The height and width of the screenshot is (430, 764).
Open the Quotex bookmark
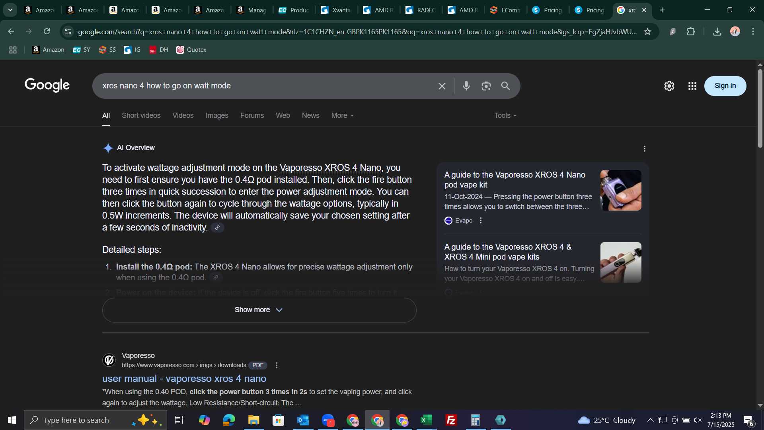click(191, 50)
